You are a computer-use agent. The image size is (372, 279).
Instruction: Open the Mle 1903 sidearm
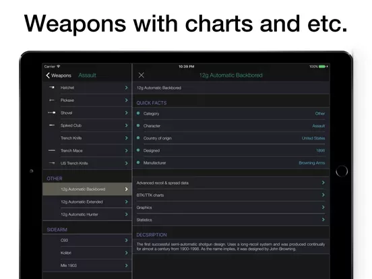pos(87,266)
